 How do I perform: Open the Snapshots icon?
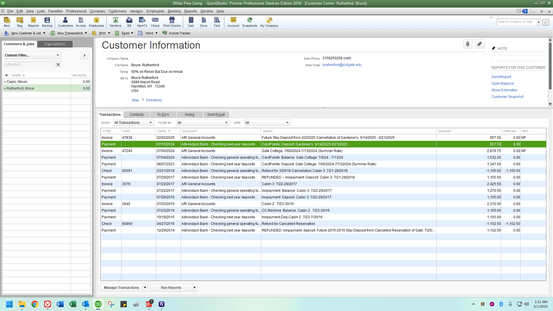point(250,22)
